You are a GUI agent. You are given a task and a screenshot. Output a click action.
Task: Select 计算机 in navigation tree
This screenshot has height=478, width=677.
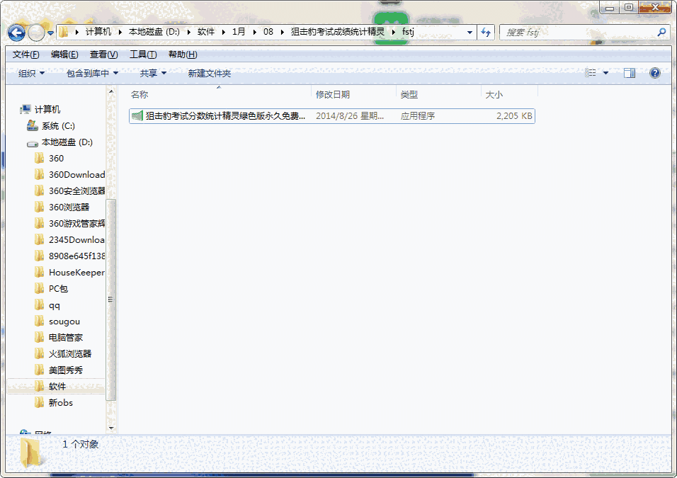(x=47, y=109)
